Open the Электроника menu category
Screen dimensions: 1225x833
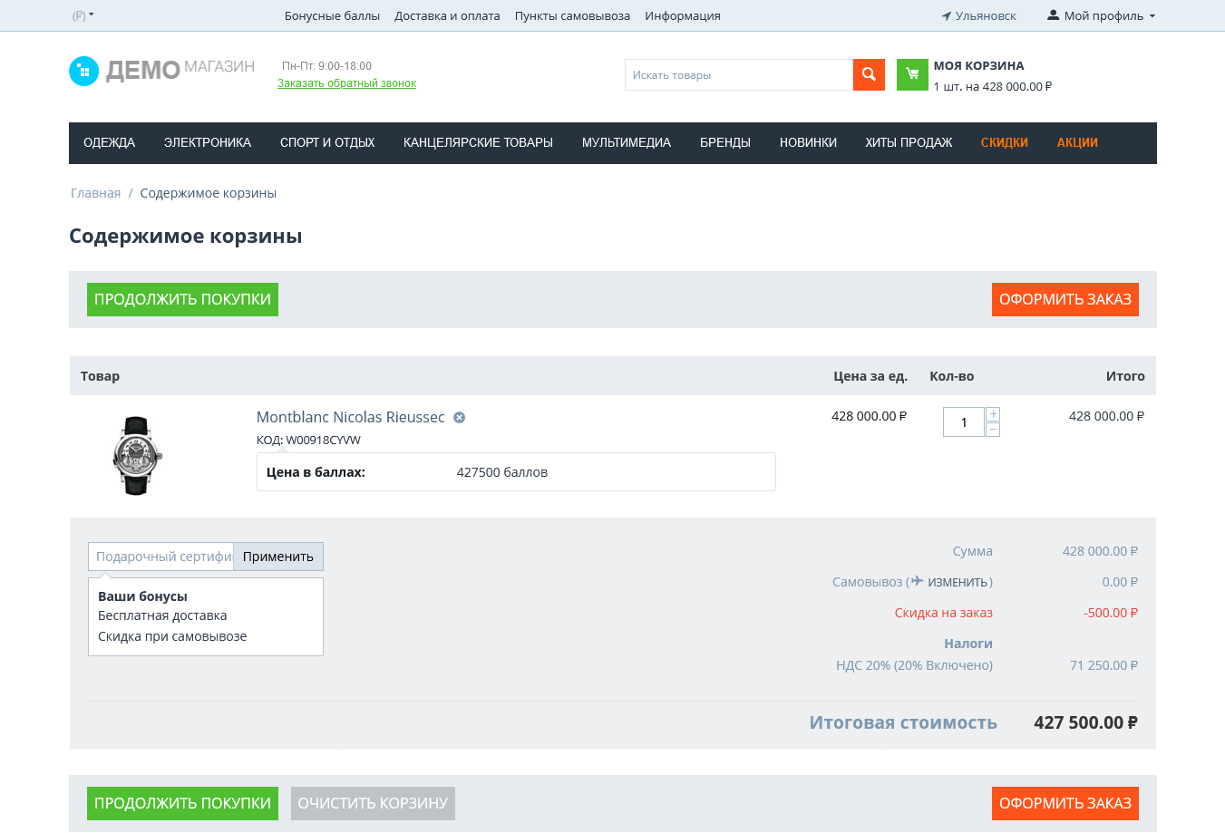click(208, 143)
